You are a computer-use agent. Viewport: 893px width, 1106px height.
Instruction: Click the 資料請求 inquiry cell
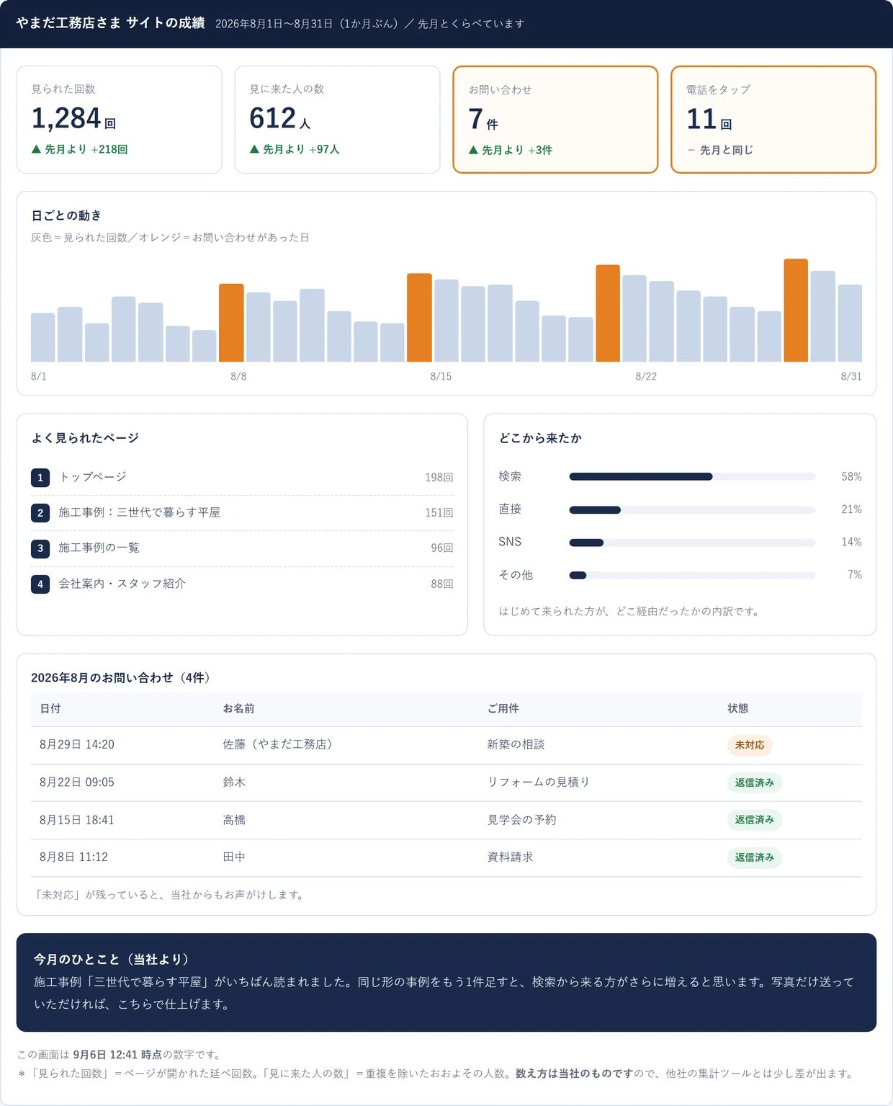click(511, 857)
